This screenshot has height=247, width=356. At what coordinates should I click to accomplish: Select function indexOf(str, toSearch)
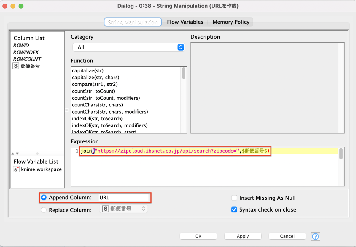[97, 118]
